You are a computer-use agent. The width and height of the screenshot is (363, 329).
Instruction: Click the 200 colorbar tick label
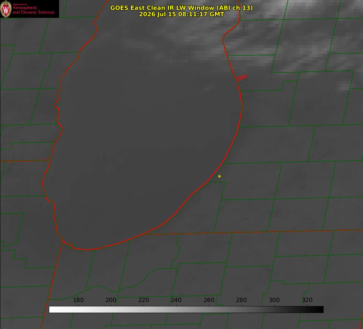click(111, 300)
